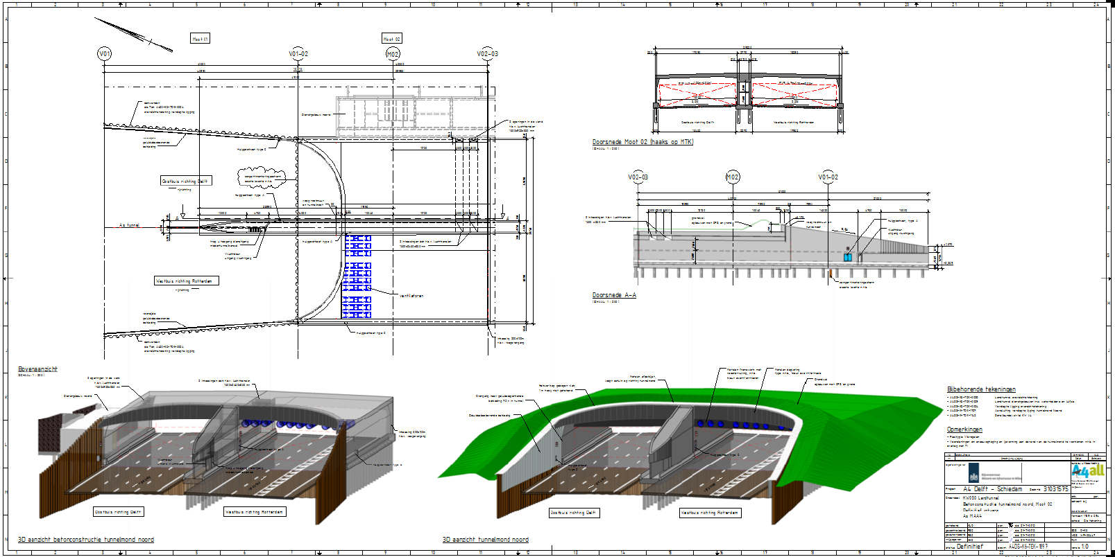1115x557 pixels.
Task: Click 'Betonconstructie tunnelmond noord, Moot 02' text
Action: coord(1007,504)
